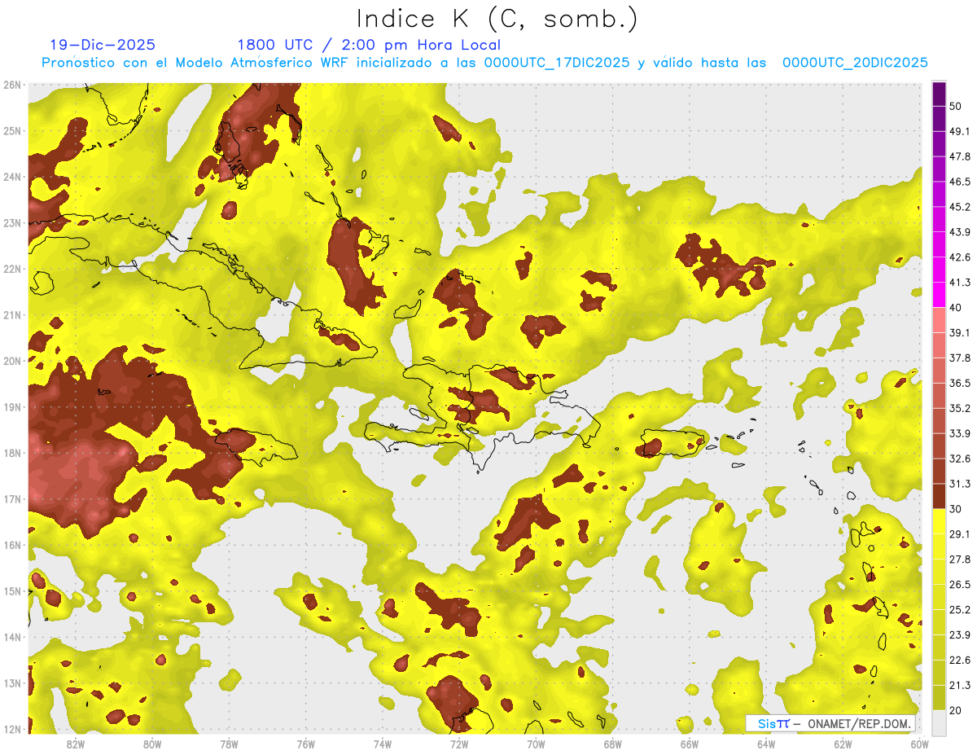Click the '25N' latitude axis label
The height and width of the screenshot is (755, 977).
pos(12,131)
